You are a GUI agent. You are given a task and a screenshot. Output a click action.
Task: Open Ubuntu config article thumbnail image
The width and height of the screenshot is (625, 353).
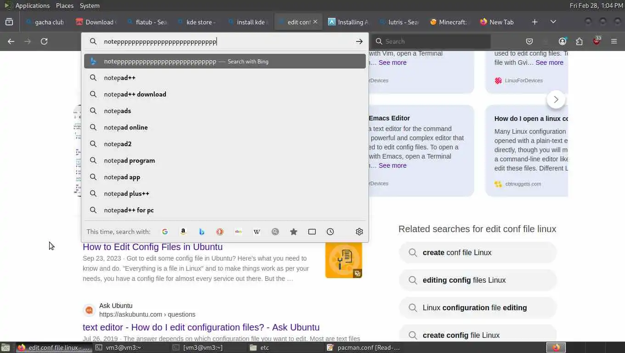coord(344,260)
